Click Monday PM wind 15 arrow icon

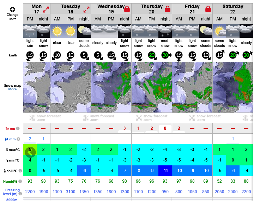(30, 56)
